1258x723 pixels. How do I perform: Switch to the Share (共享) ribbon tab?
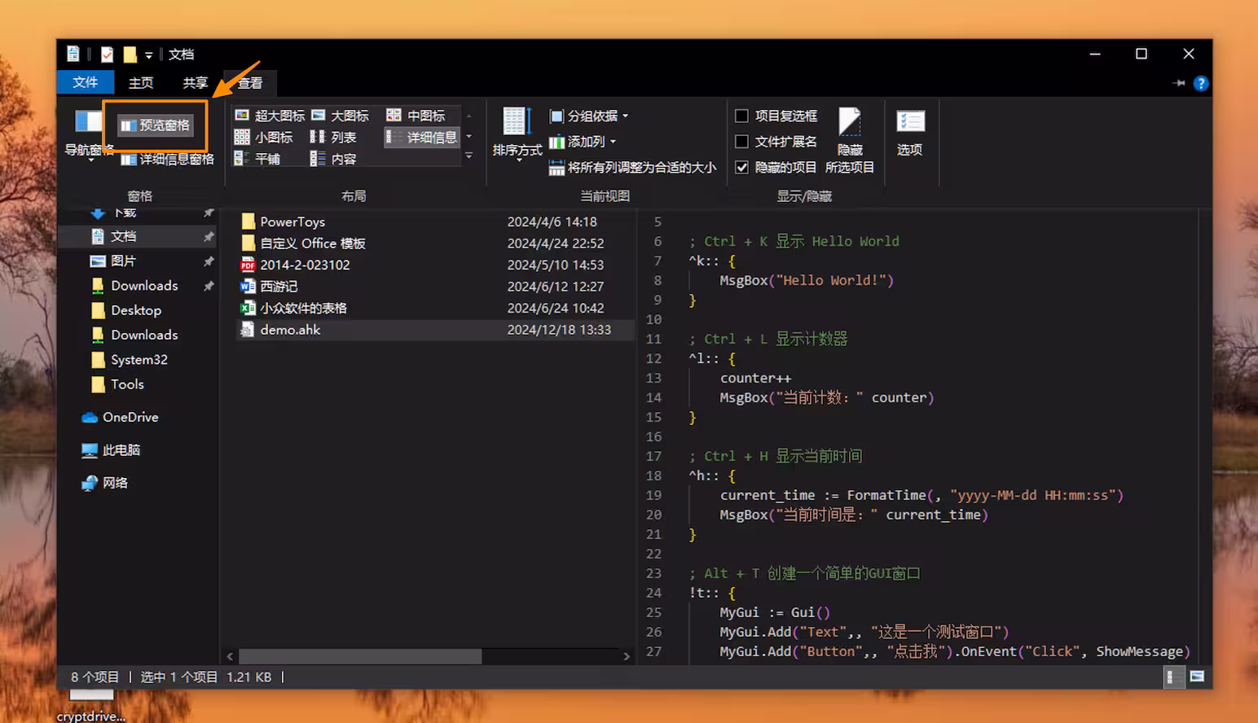click(195, 83)
